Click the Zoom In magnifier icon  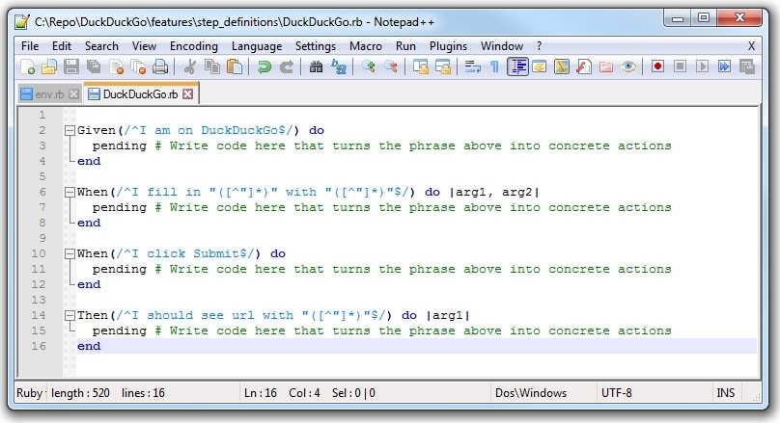click(369, 66)
